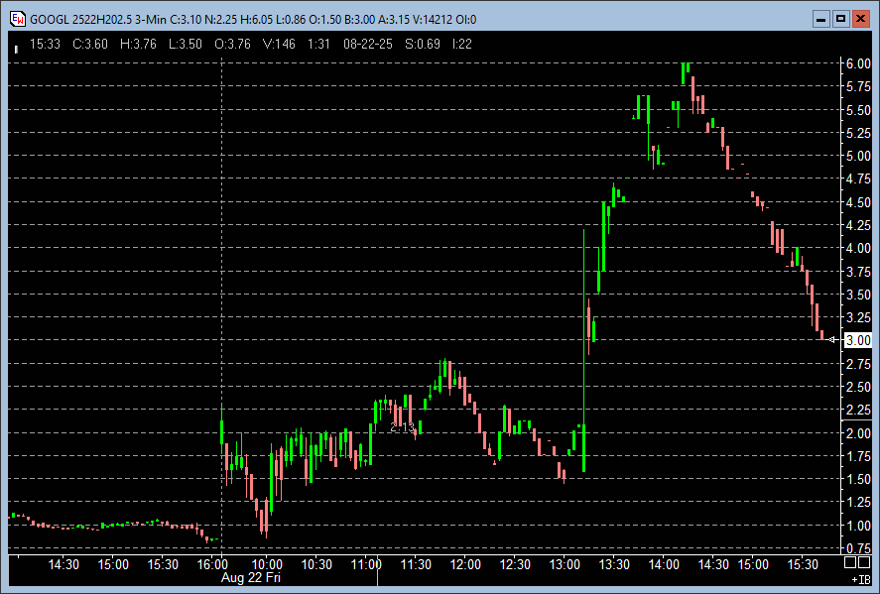880x594 pixels.
Task: Click the 14:00 time axis label
Action: 664,564
